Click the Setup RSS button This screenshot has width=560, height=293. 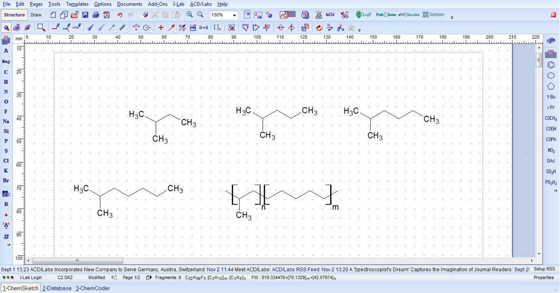point(544,269)
